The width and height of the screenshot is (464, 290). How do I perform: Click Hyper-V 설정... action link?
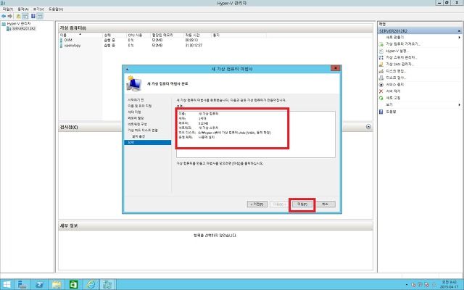point(397,51)
